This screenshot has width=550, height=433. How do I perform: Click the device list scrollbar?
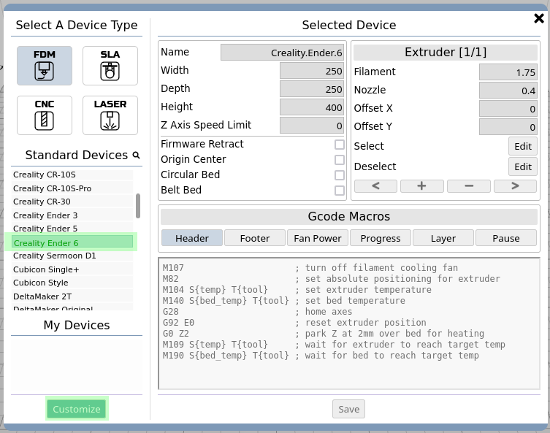coord(138,206)
